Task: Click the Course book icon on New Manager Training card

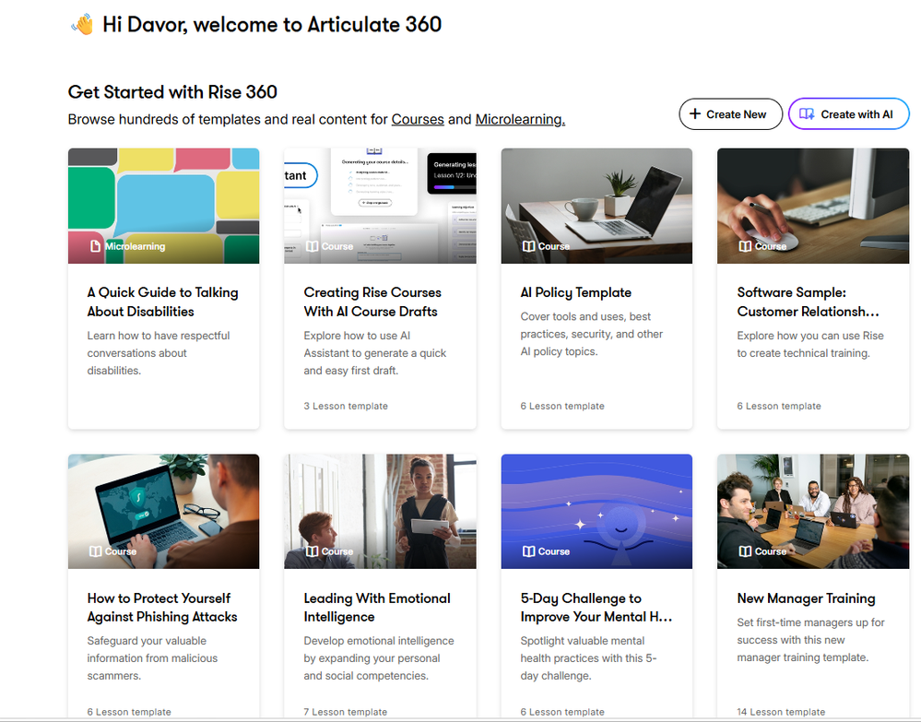Action: tap(745, 551)
